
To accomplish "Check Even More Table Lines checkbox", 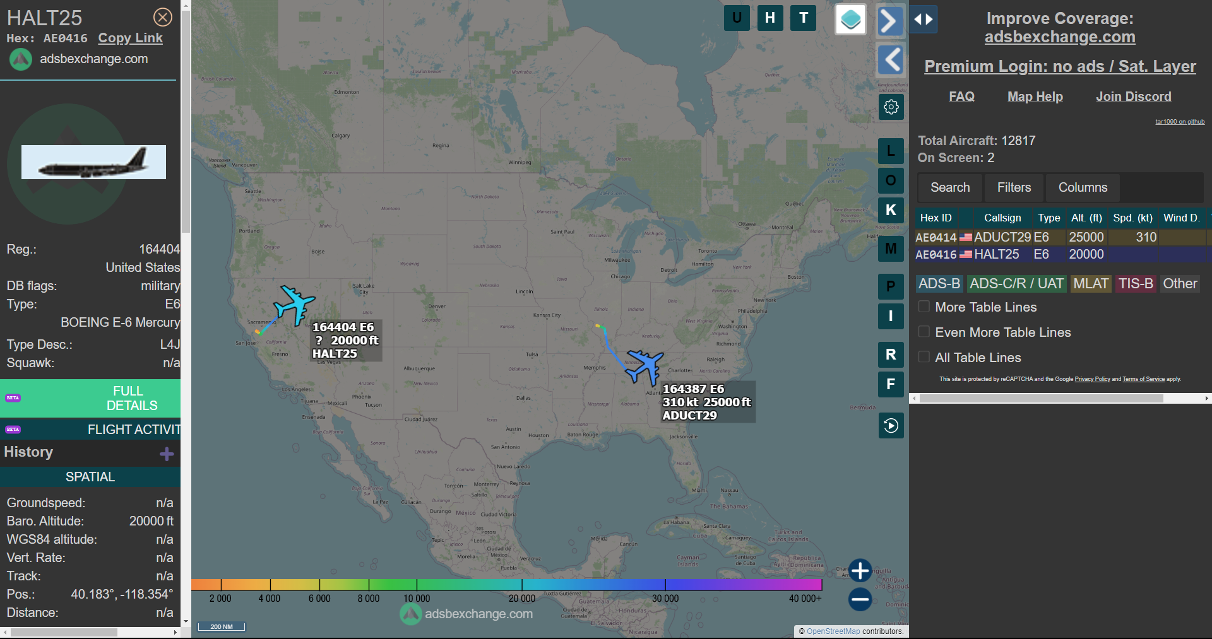I will [x=924, y=332].
